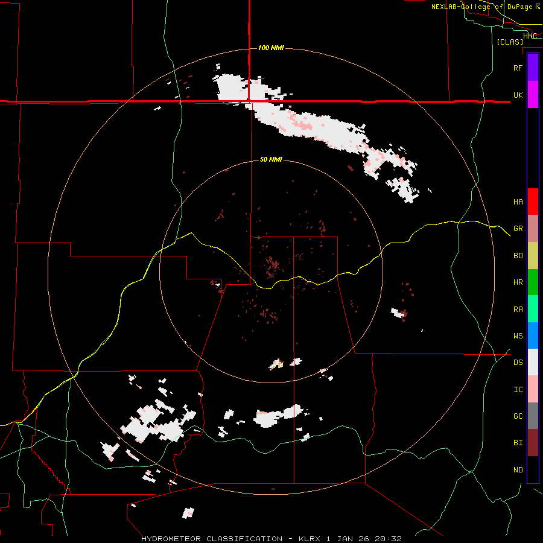Click the 'HA' legend label

click(518, 202)
